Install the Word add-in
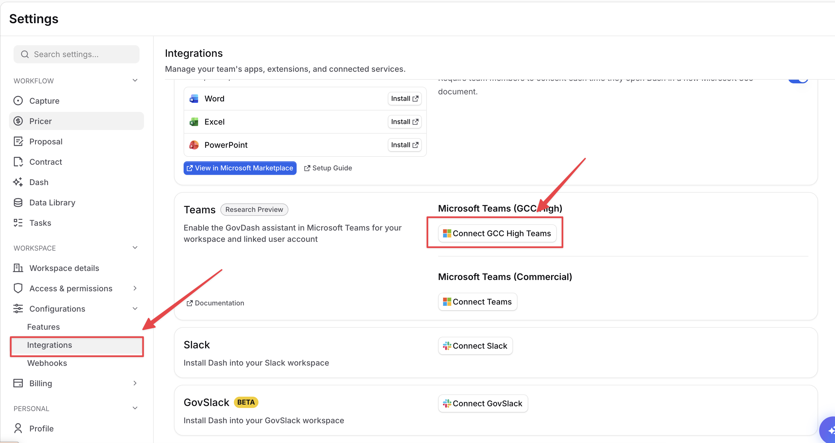 [x=405, y=99]
